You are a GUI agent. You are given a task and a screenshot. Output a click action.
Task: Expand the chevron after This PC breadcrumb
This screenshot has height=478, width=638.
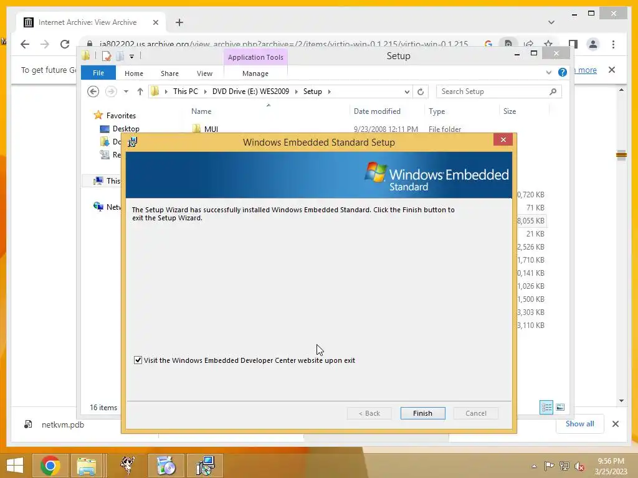pos(205,92)
